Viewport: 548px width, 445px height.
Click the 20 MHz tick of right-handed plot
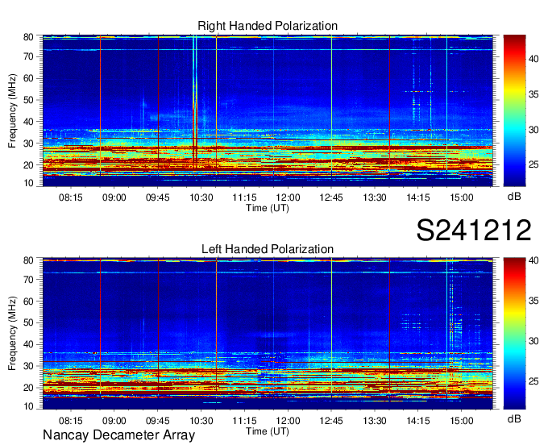[28, 165]
